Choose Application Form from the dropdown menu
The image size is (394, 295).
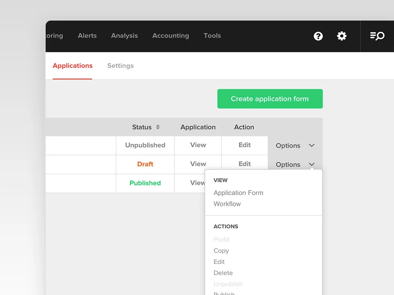click(238, 193)
